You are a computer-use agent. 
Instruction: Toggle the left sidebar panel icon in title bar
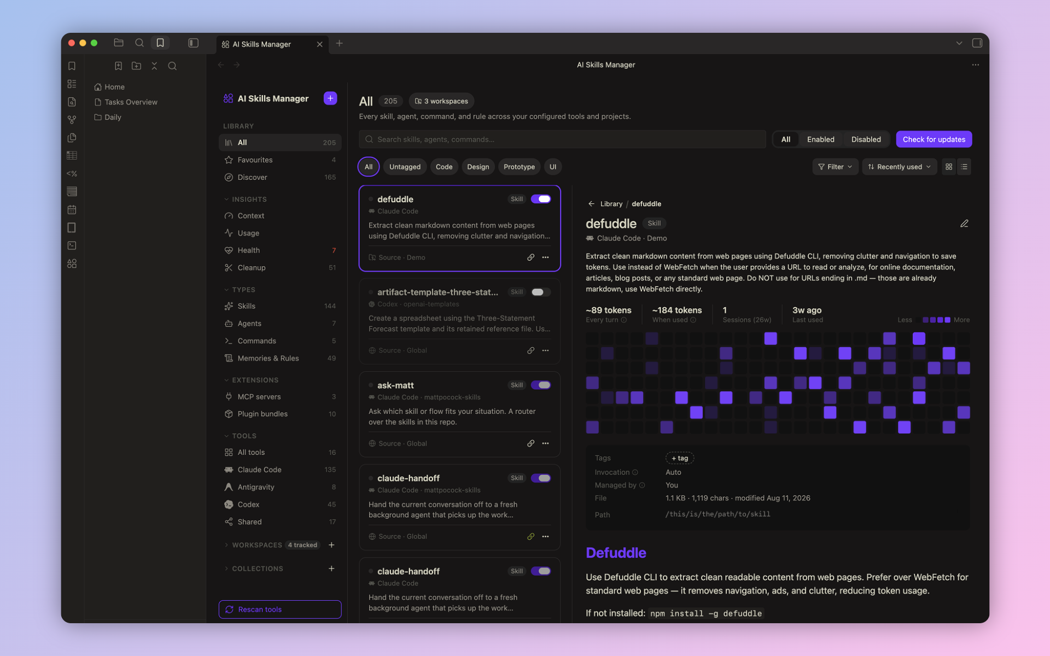193,43
